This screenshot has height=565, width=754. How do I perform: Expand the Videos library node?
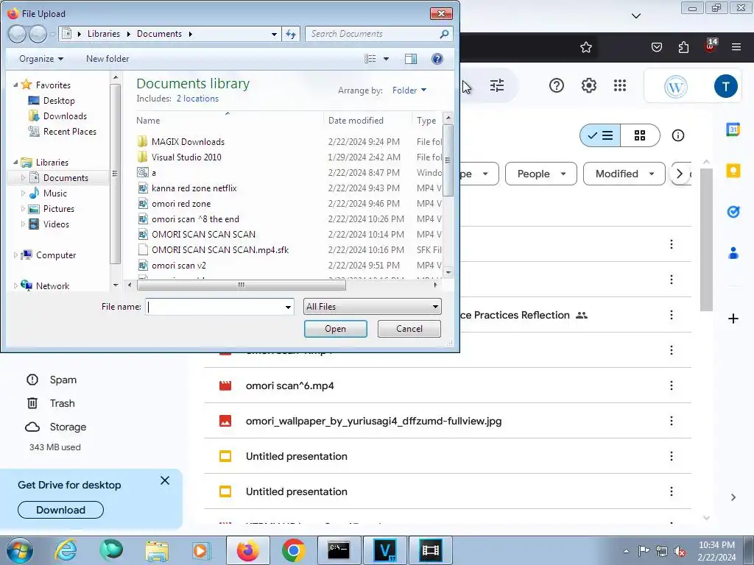[x=23, y=224]
